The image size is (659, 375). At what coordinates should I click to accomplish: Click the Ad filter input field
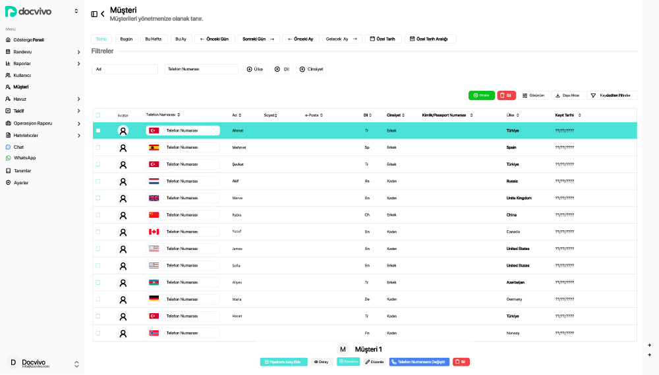(125, 69)
